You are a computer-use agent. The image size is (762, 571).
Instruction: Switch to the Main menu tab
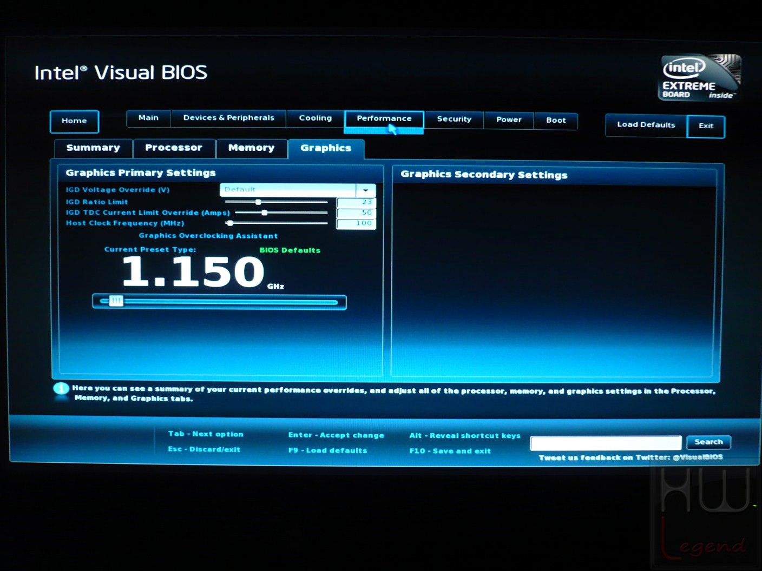click(148, 118)
